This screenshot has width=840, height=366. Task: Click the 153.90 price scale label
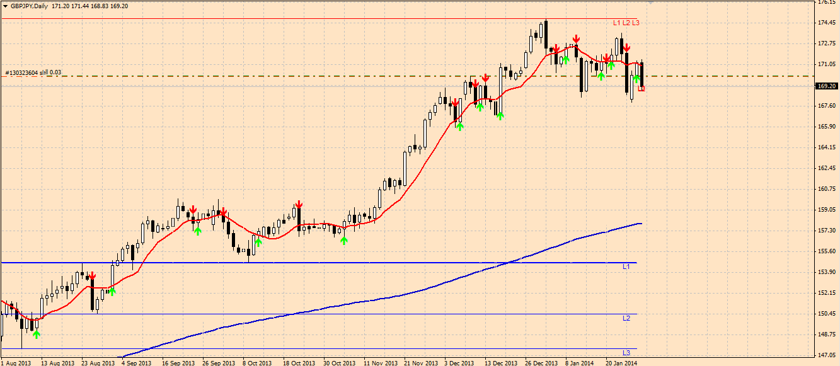pos(826,272)
